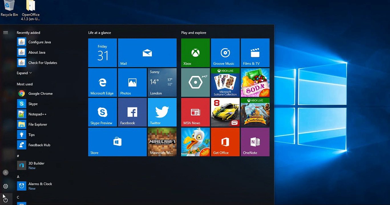
Task: Open About Java in Recently added
Action: (37, 52)
